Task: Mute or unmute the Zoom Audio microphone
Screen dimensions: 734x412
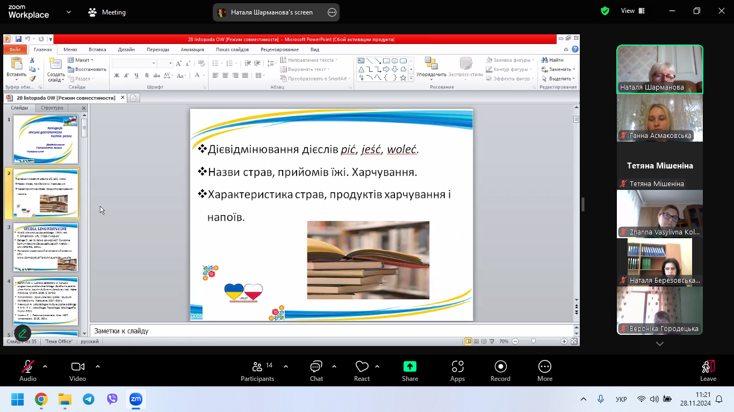Action: point(28,367)
